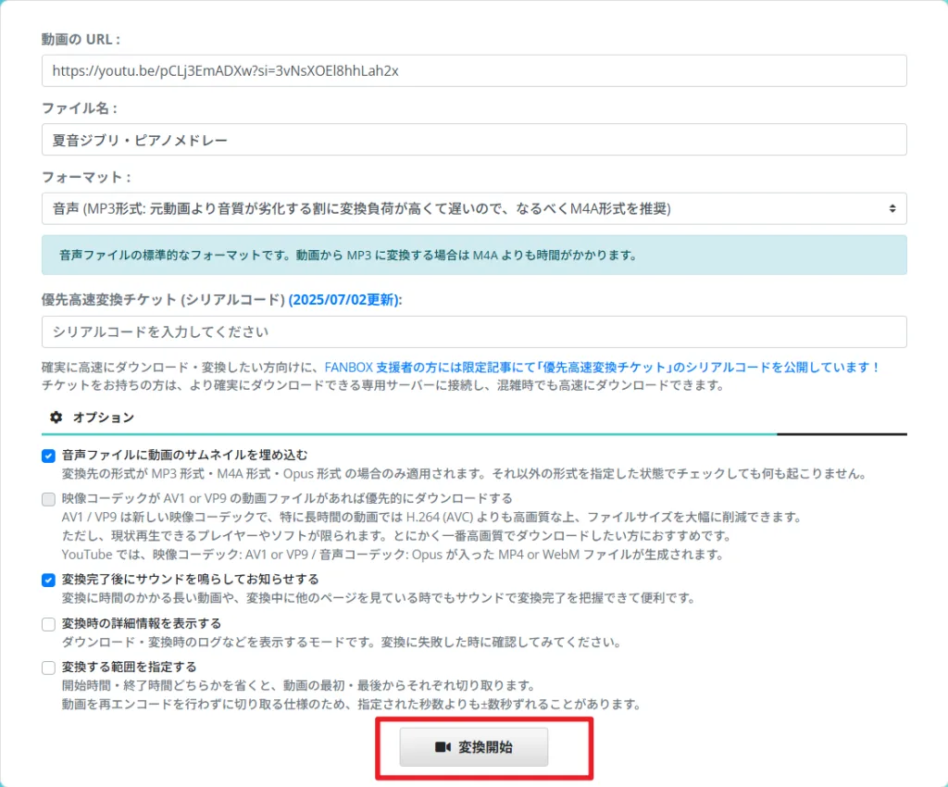Toggle AV1 or VP9 priority download checkbox
This screenshot has width=948, height=787.
[x=48, y=499]
